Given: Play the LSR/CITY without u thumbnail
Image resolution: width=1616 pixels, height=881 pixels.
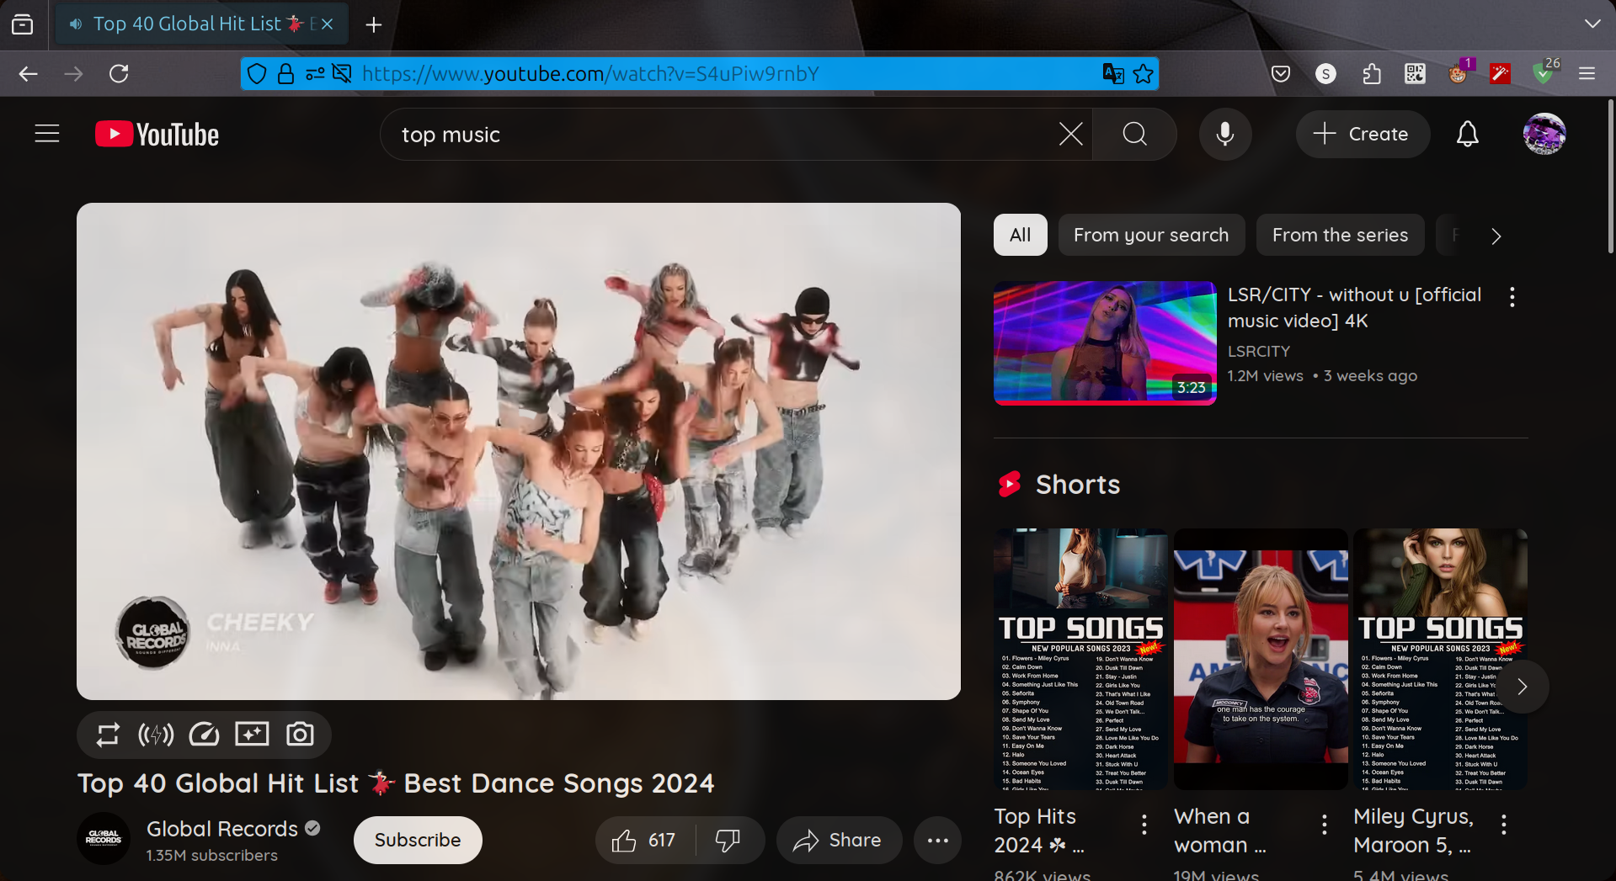Looking at the screenshot, I should point(1105,343).
